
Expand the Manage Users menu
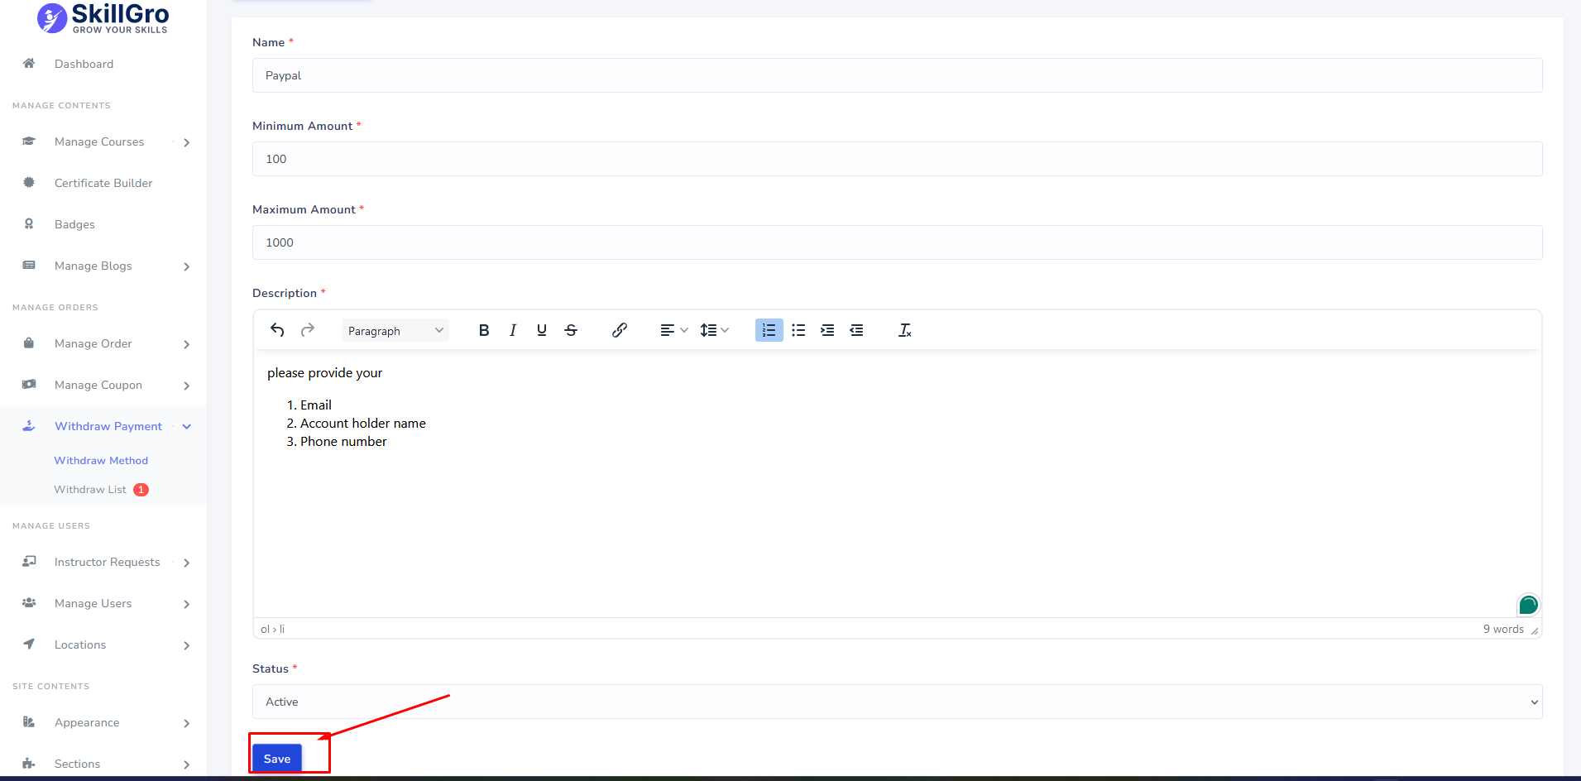pyautogui.click(x=103, y=603)
